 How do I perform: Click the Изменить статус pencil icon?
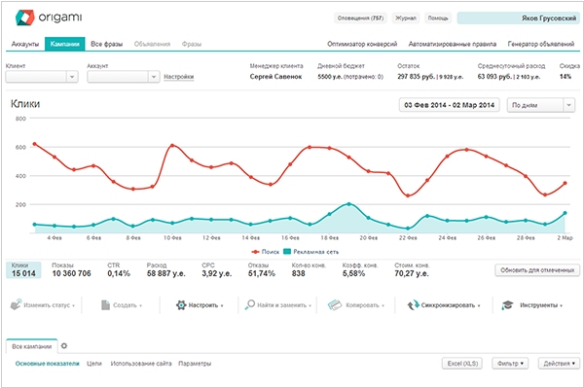click(x=16, y=304)
